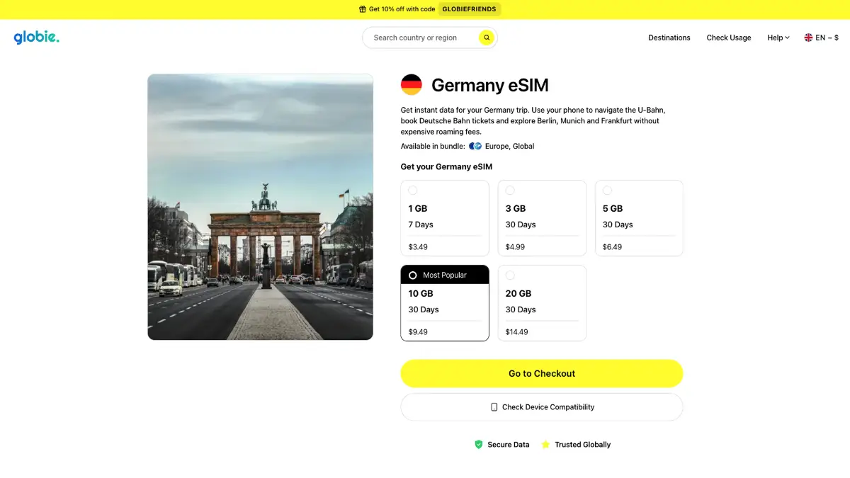
Task: Click the yellow Trusted Globally star icon
Action: 545,445
